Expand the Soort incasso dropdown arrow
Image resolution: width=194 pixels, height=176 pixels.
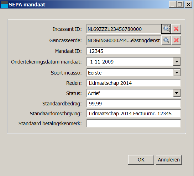[x=177, y=72]
